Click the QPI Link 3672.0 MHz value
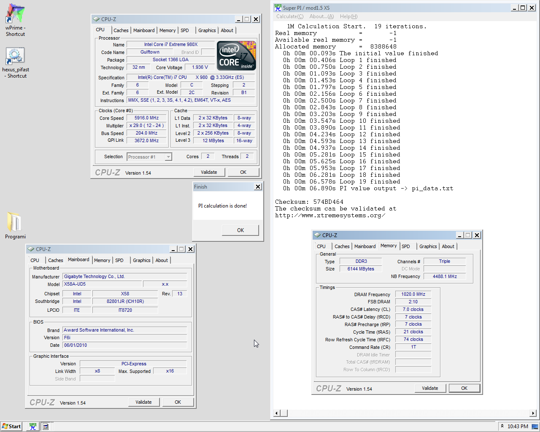540x432 pixels. [x=147, y=141]
